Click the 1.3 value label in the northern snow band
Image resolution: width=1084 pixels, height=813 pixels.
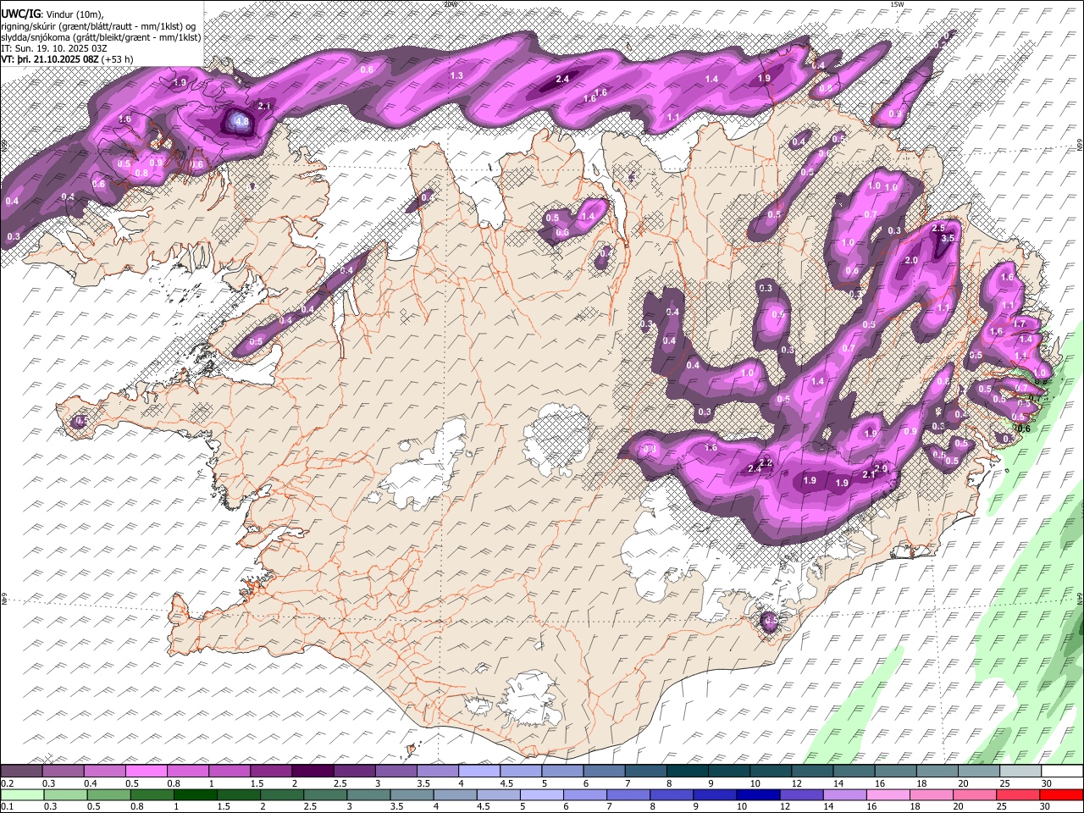pos(456,76)
